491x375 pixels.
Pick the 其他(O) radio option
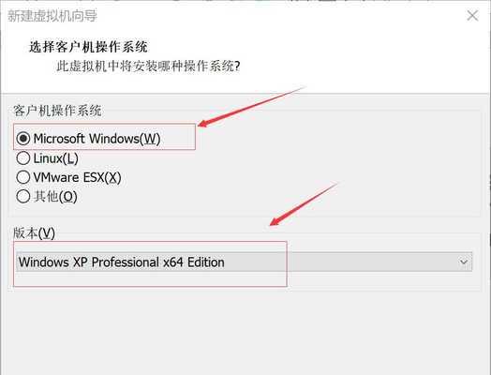(x=23, y=197)
